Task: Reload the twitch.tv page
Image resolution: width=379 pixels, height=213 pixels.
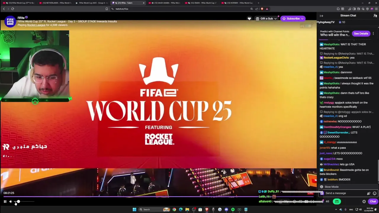Action: click(13, 9)
